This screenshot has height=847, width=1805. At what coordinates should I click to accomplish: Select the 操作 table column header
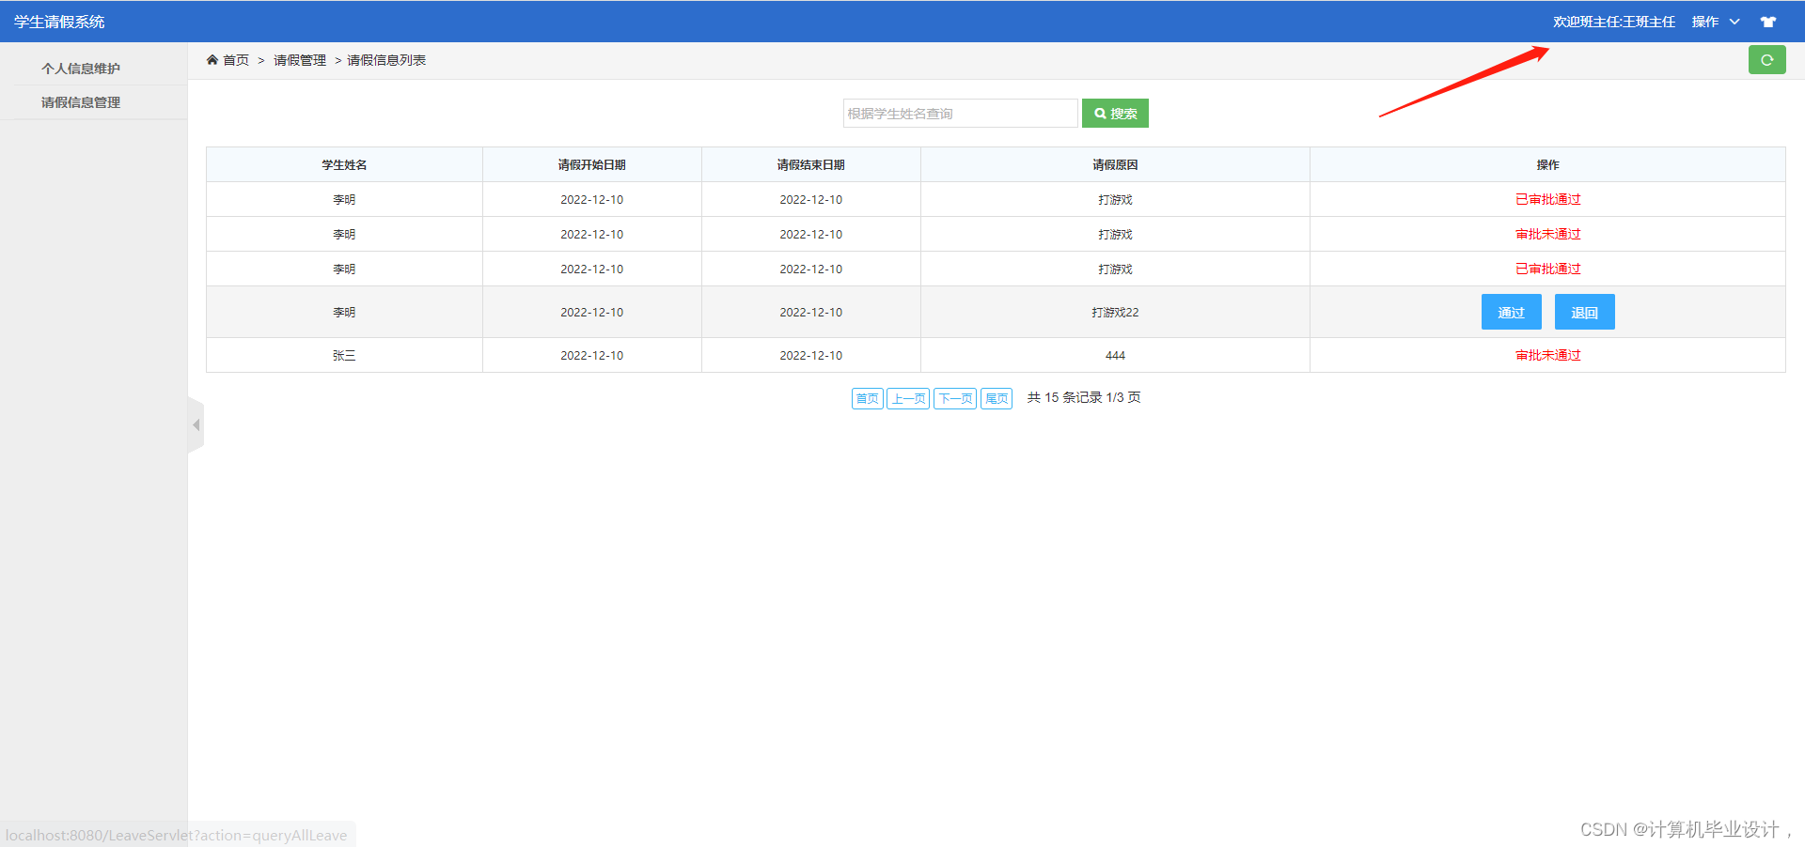pos(1547,164)
